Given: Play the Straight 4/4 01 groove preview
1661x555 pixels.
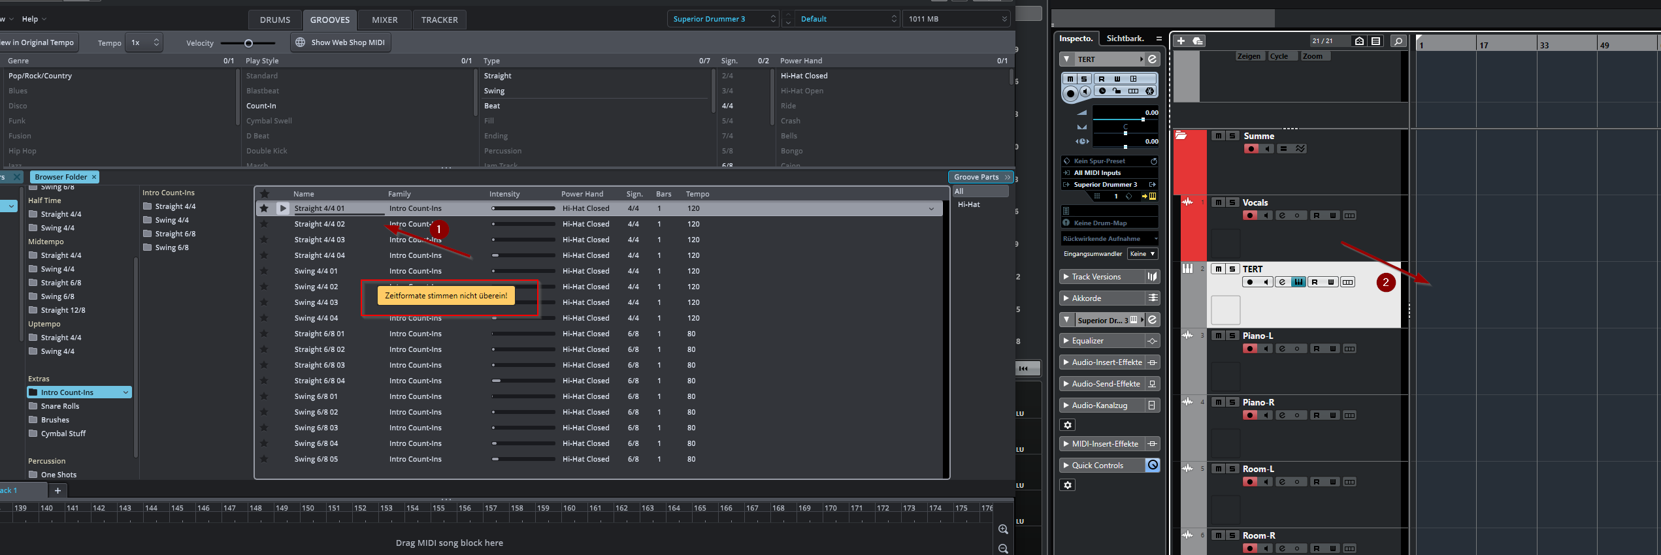Looking at the screenshot, I should point(283,208).
